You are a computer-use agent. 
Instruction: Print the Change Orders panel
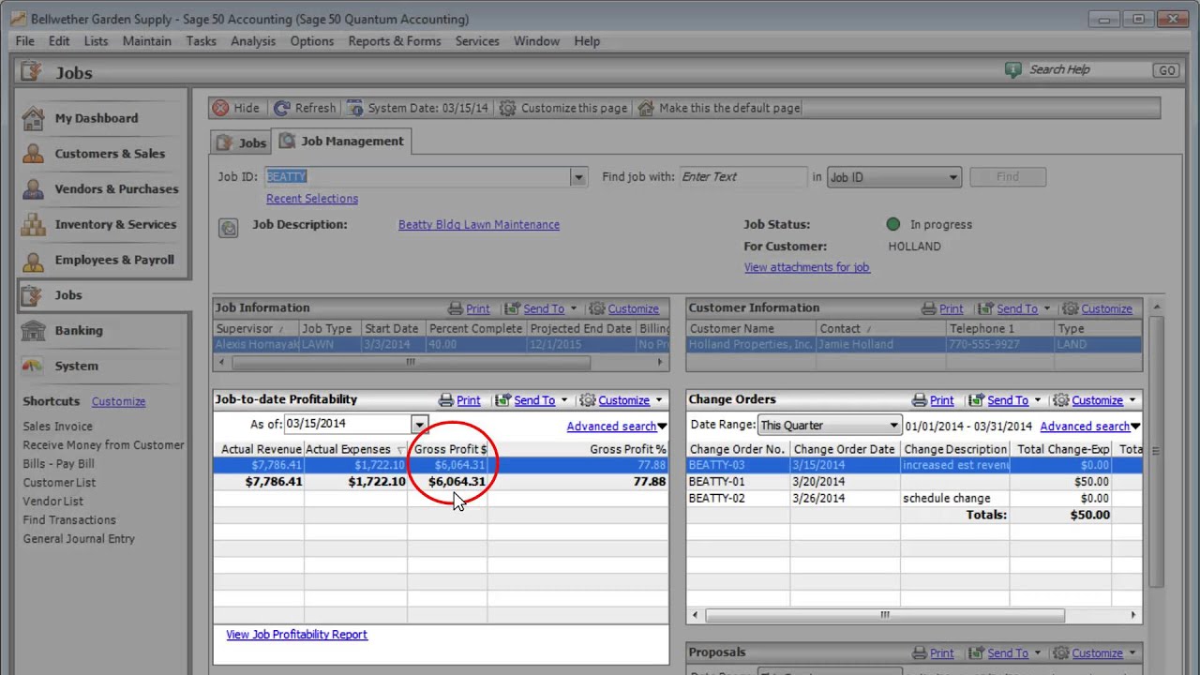(933, 400)
